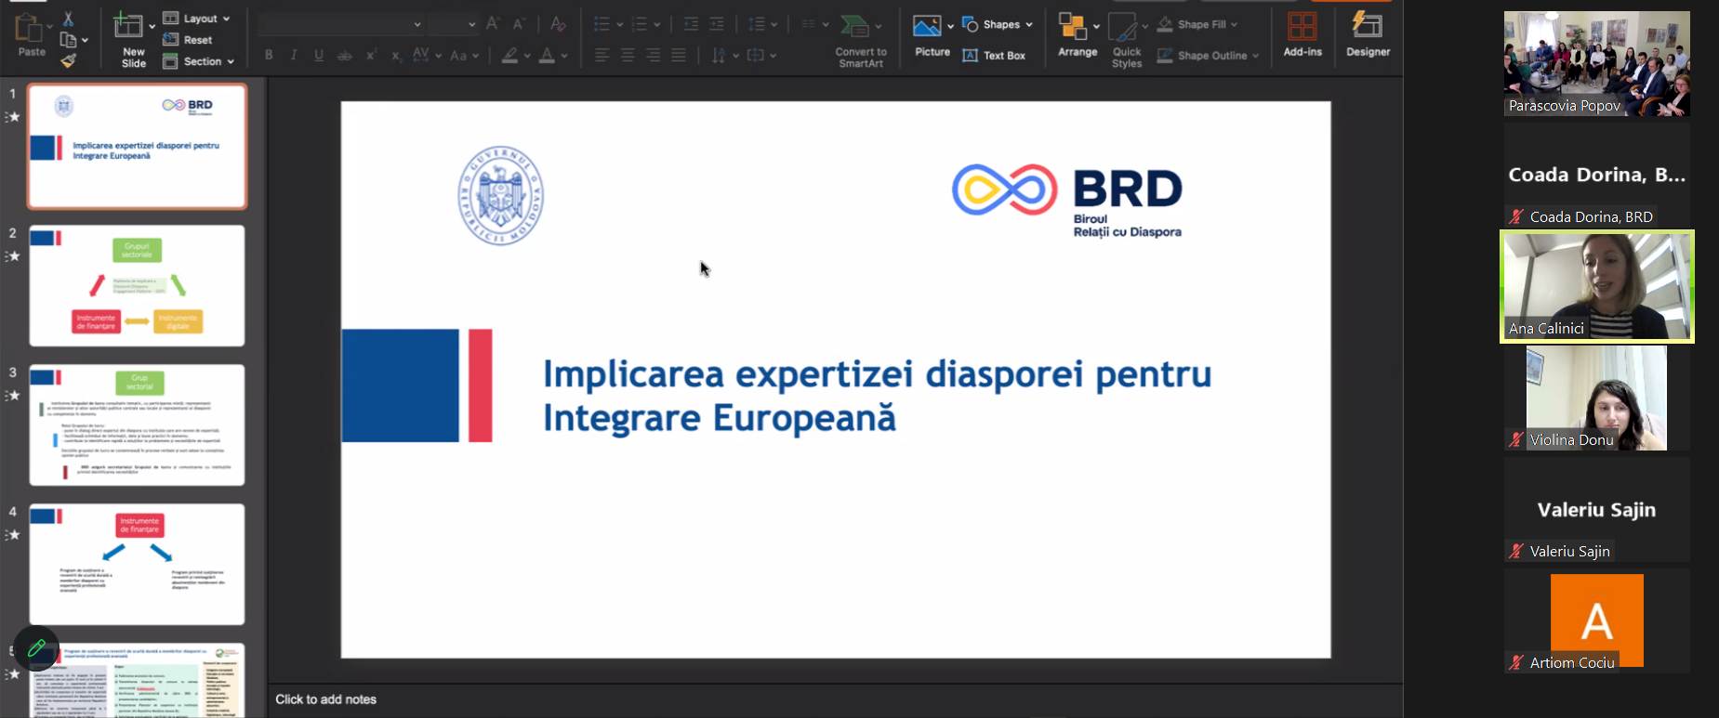Click the Reset slide button
Image resolution: width=1719 pixels, height=718 pixels.
coord(188,40)
